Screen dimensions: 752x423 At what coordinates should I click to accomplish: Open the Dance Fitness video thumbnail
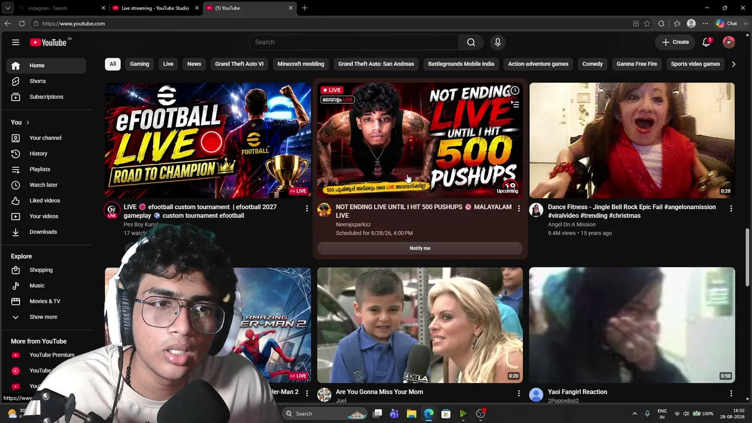point(632,140)
